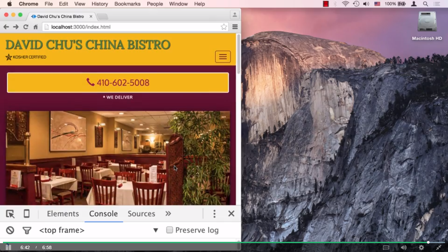Screen dimensions: 448x252
Task: Click the Chrome forward arrow
Action: tap(16, 27)
